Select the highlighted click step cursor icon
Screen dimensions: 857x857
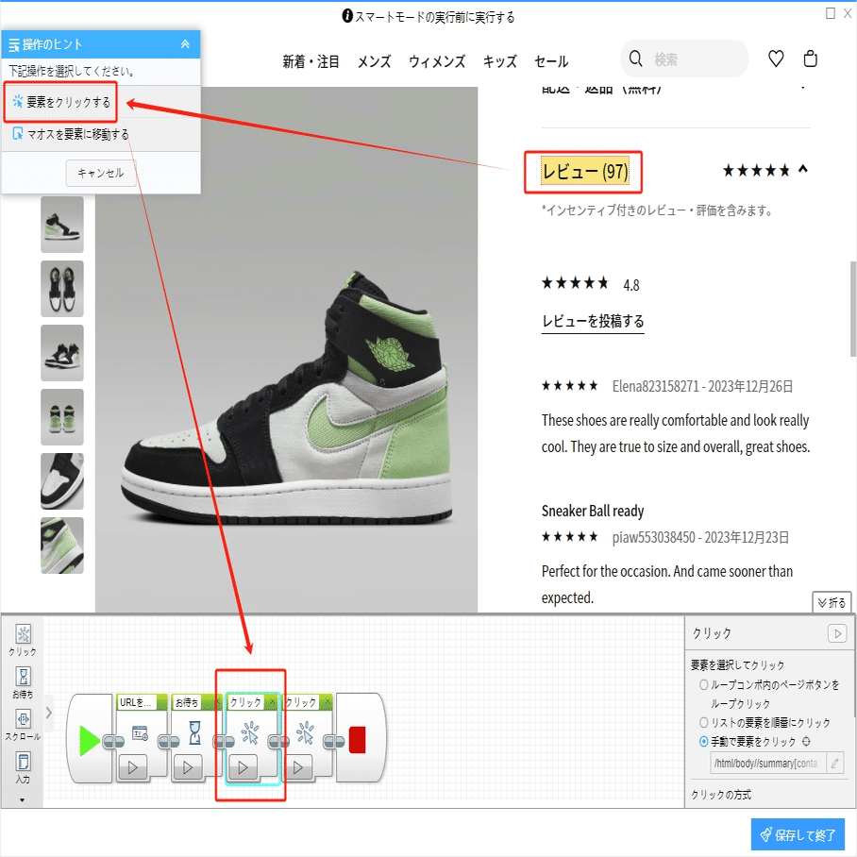pos(250,733)
